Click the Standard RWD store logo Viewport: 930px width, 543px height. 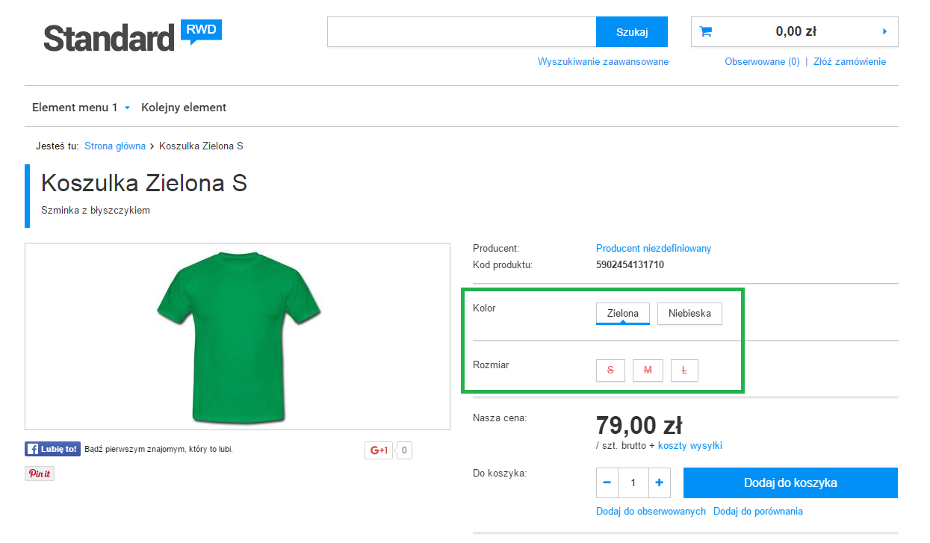[132, 37]
